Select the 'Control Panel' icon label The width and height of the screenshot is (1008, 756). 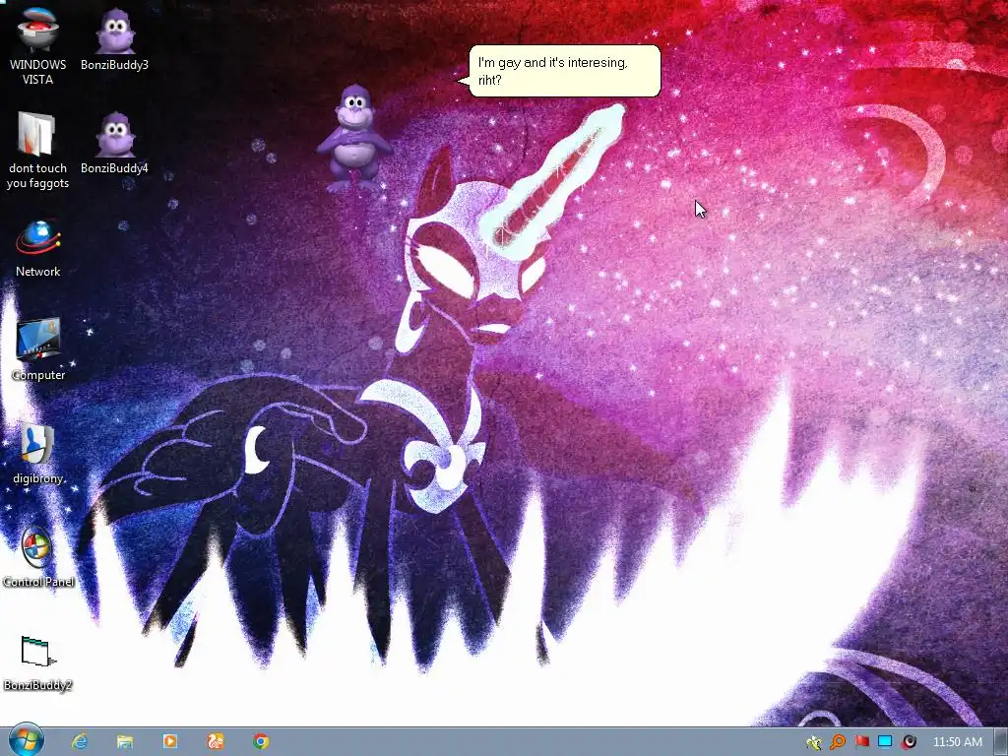click(38, 582)
